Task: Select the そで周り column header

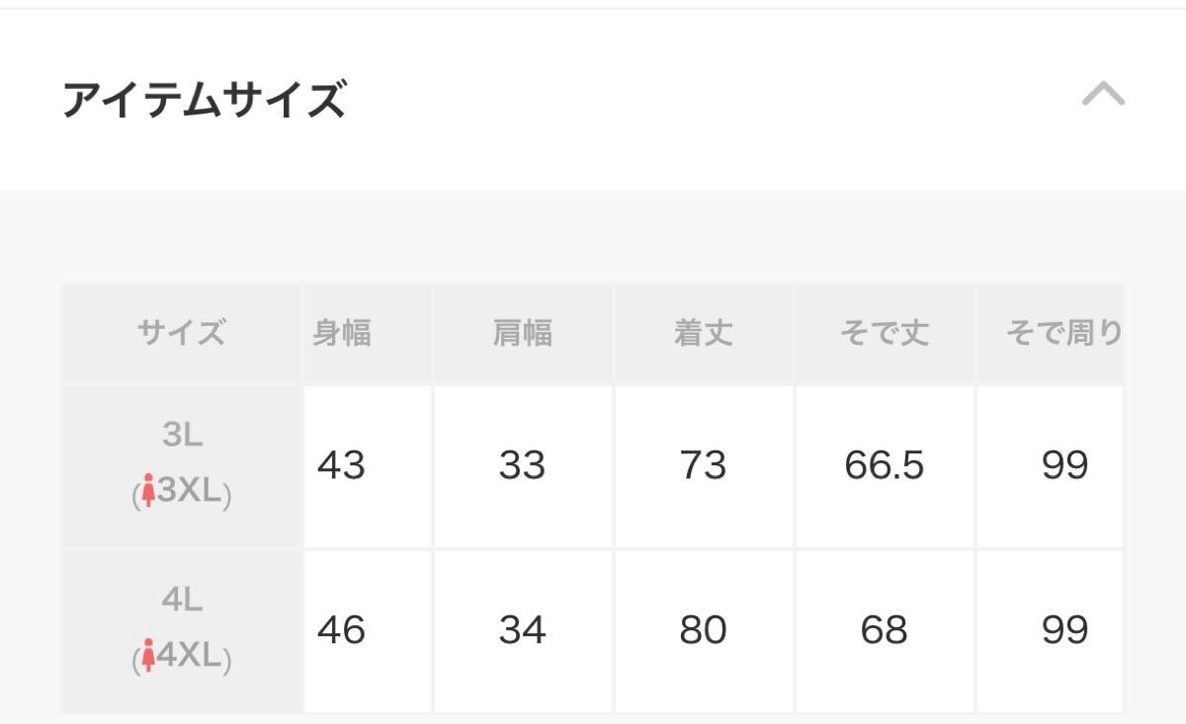Action: pyautogui.click(x=1063, y=334)
